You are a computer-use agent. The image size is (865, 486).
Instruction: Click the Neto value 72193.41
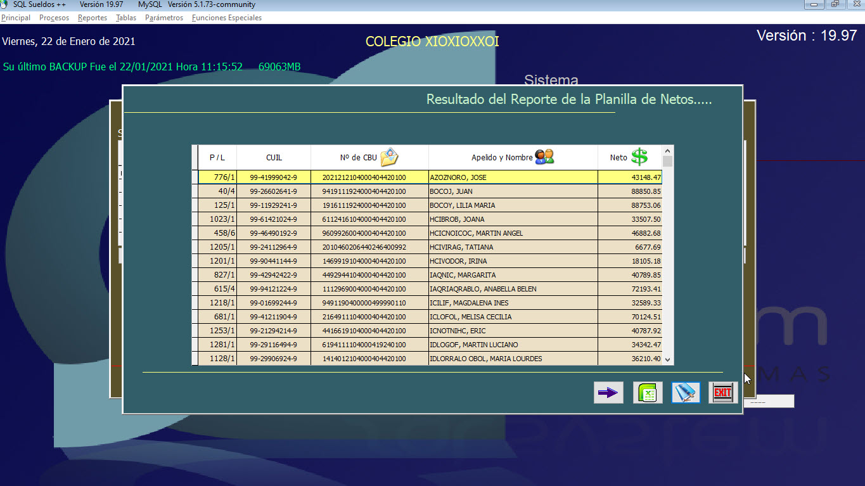pyautogui.click(x=630, y=289)
